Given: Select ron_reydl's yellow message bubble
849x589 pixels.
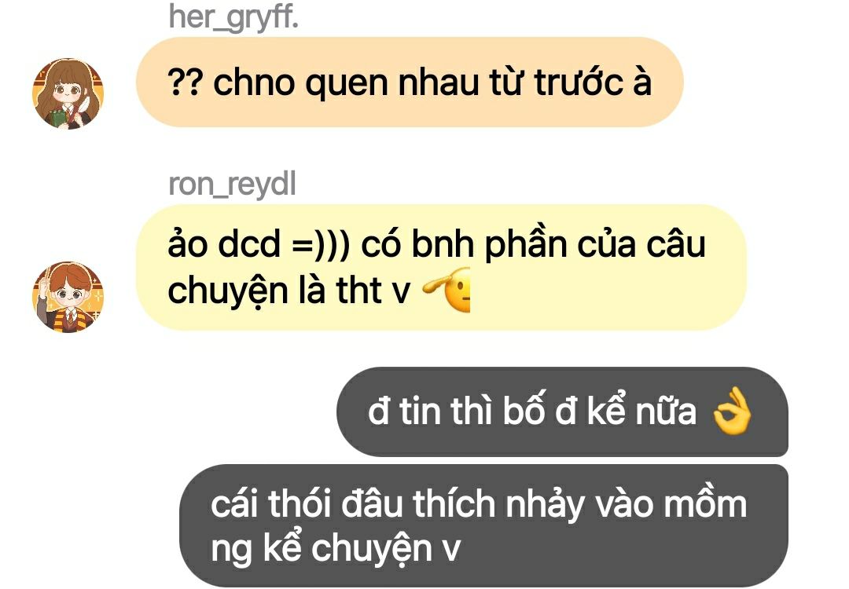Looking at the screenshot, I should point(441,267).
